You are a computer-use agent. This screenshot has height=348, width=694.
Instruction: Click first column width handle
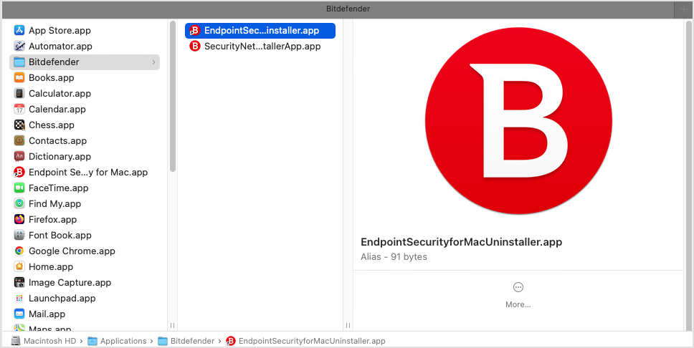tap(172, 326)
